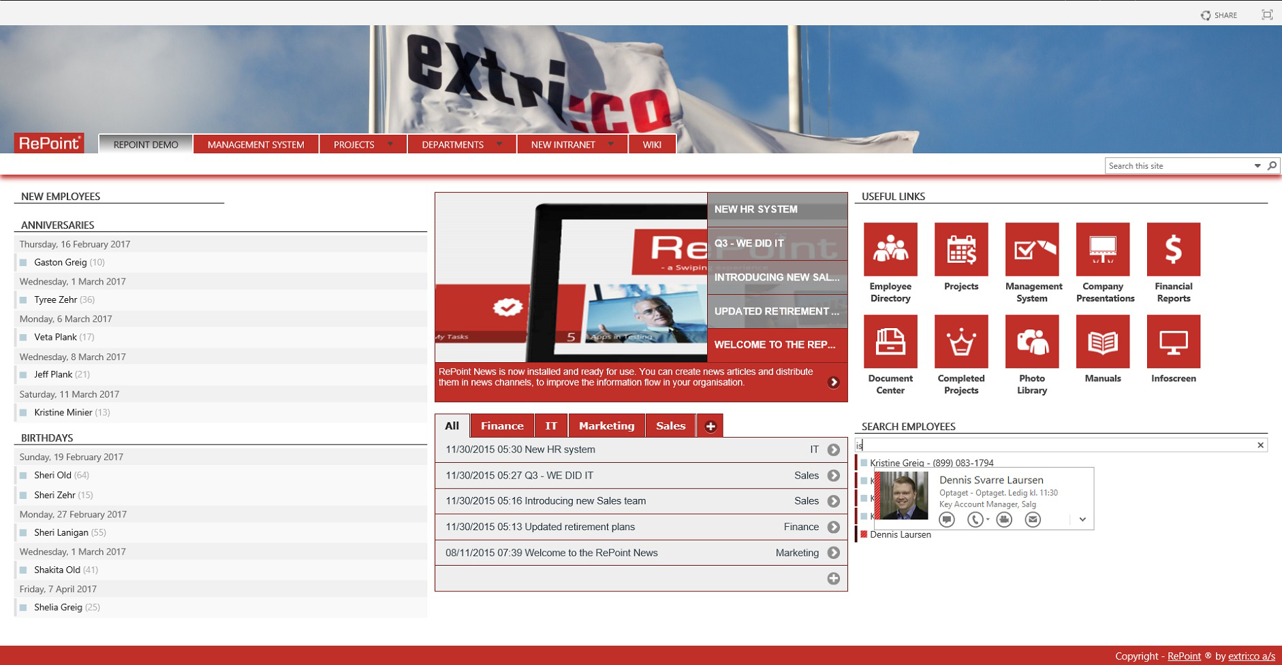This screenshot has height=665, width=1282.
Task: Open the Manuals book tile
Action: [1103, 341]
